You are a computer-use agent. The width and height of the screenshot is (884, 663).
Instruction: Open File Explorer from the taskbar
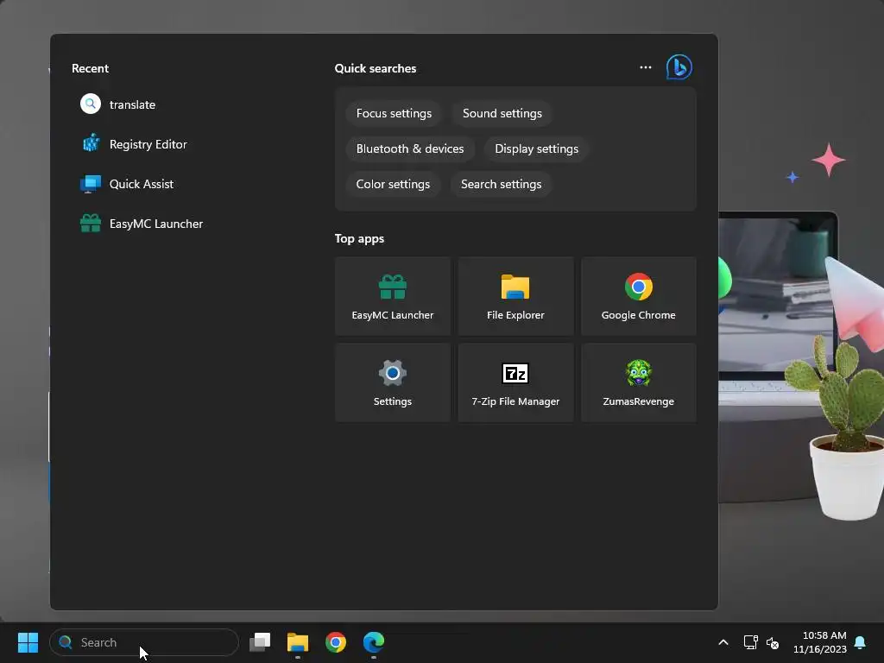coord(298,642)
